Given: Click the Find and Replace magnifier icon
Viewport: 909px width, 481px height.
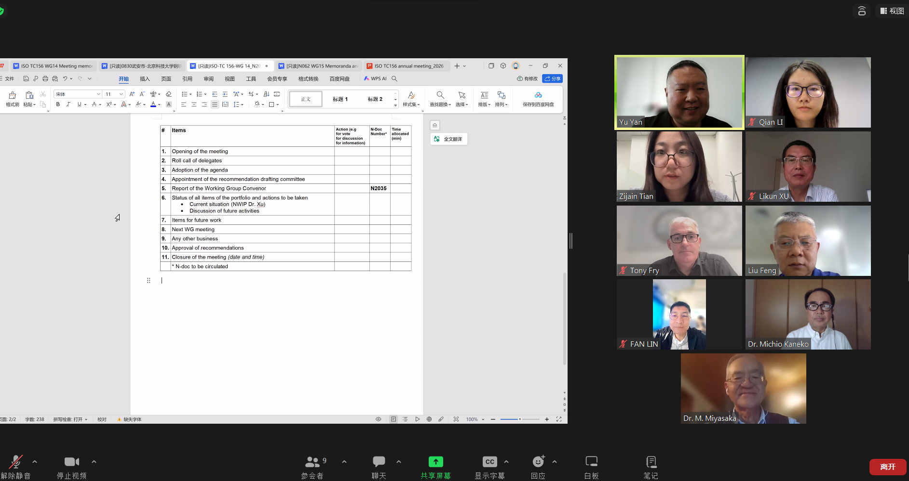Looking at the screenshot, I should pos(440,95).
